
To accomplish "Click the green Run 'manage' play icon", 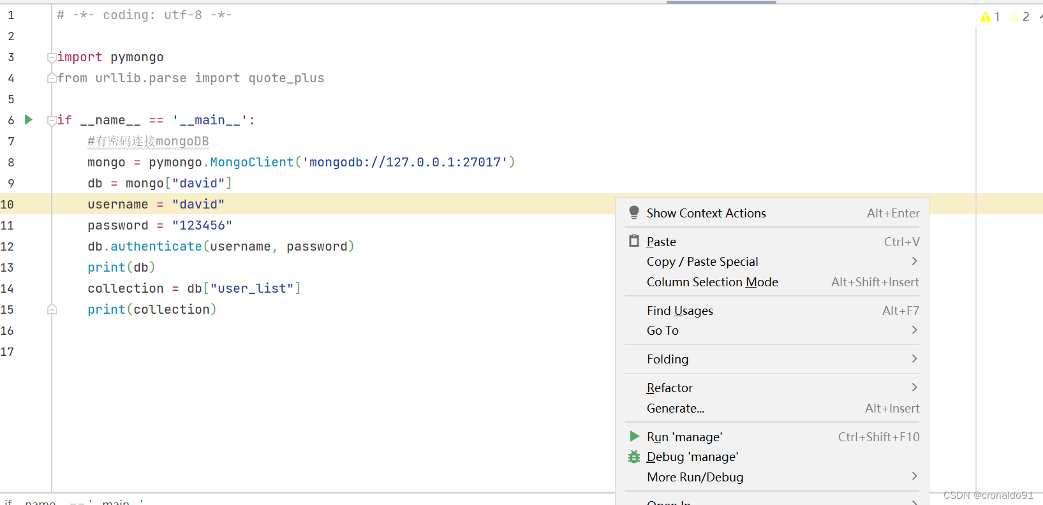I will pos(634,436).
